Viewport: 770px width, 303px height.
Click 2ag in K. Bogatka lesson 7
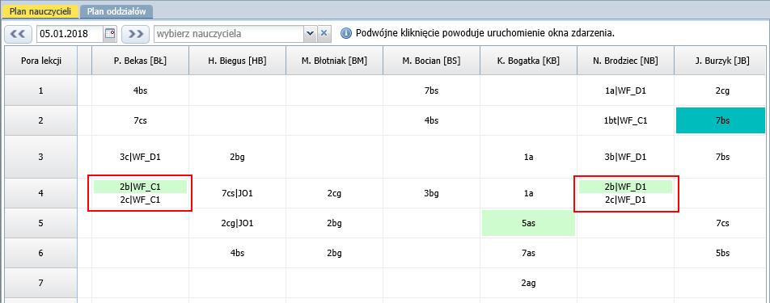tap(528, 283)
